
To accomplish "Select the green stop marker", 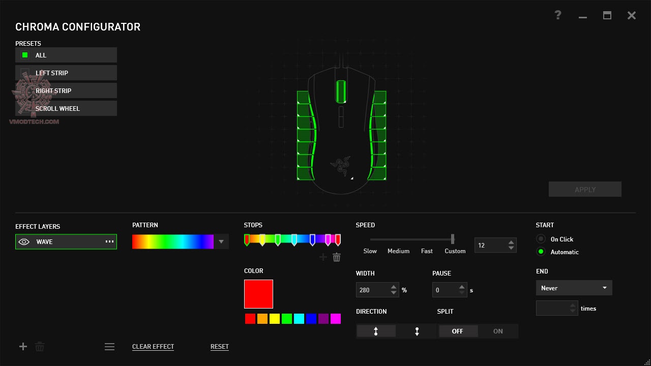I will coord(278,239).
